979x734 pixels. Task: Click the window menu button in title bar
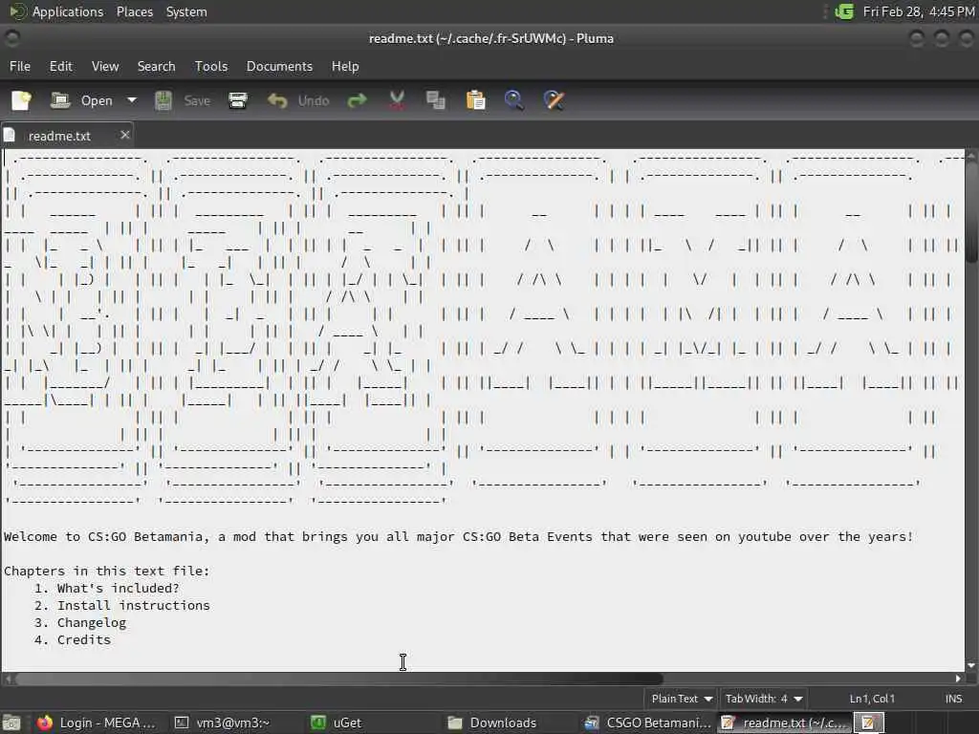(x=11, y=38)
